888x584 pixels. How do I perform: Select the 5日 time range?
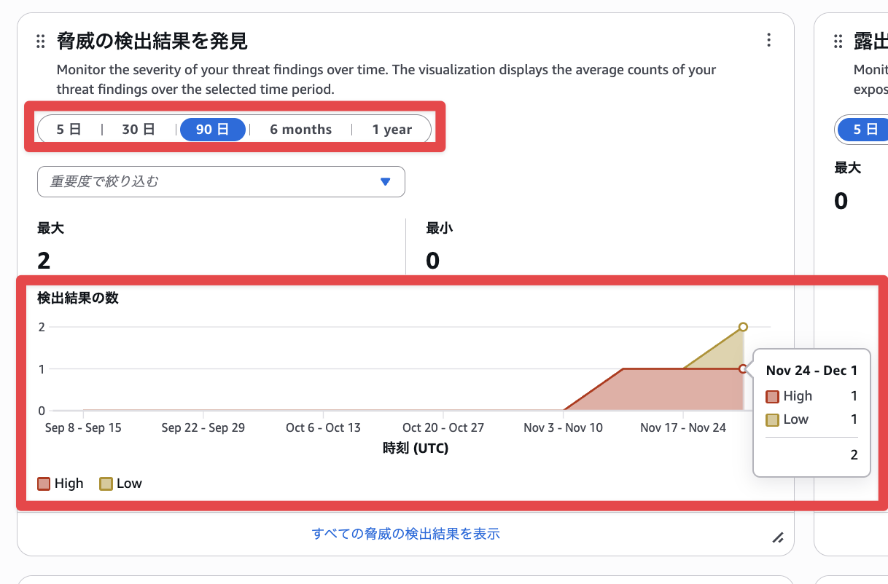[x=69, y=130]
